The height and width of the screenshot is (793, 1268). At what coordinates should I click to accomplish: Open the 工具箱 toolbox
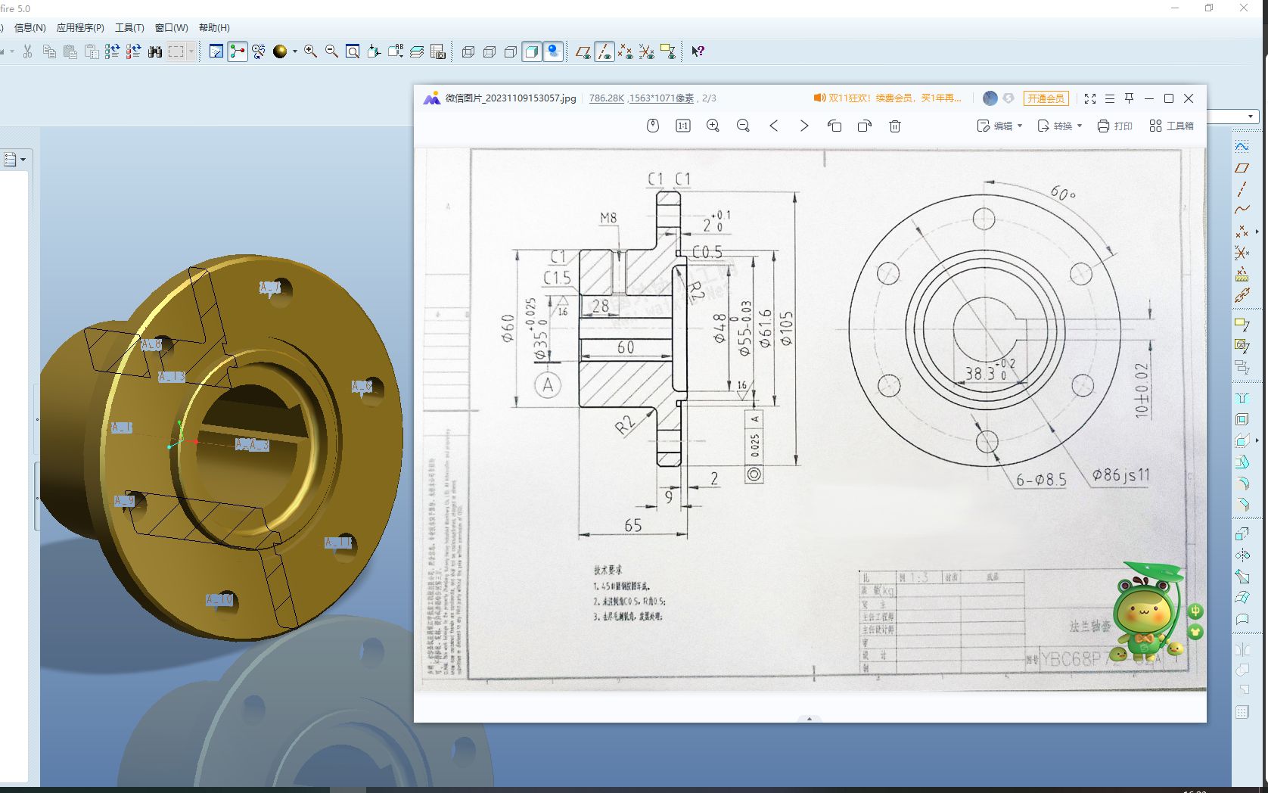pos(1171,126)
